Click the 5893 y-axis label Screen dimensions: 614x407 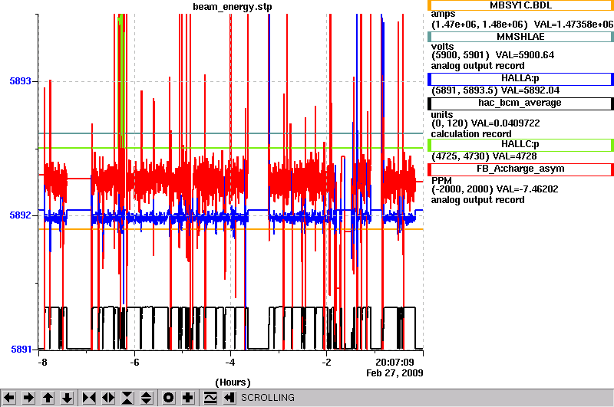[x=21, y=81]
